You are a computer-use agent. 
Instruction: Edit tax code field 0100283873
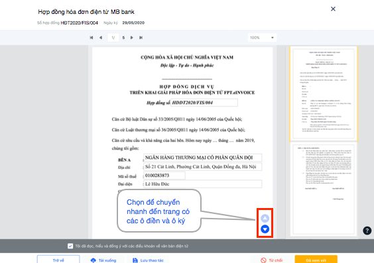164,176
